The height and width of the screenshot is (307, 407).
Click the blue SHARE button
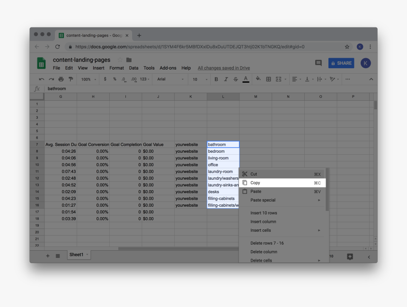coord(341,63)
